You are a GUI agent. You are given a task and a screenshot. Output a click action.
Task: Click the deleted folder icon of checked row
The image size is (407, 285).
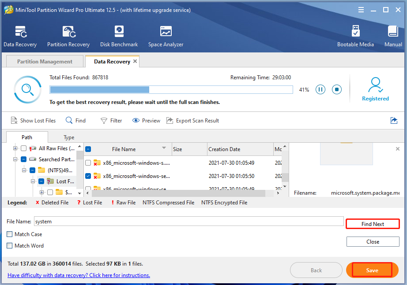pos(97,176)
